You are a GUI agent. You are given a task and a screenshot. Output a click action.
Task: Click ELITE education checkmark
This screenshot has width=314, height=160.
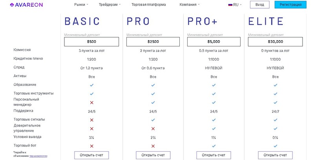click(276, 85)
